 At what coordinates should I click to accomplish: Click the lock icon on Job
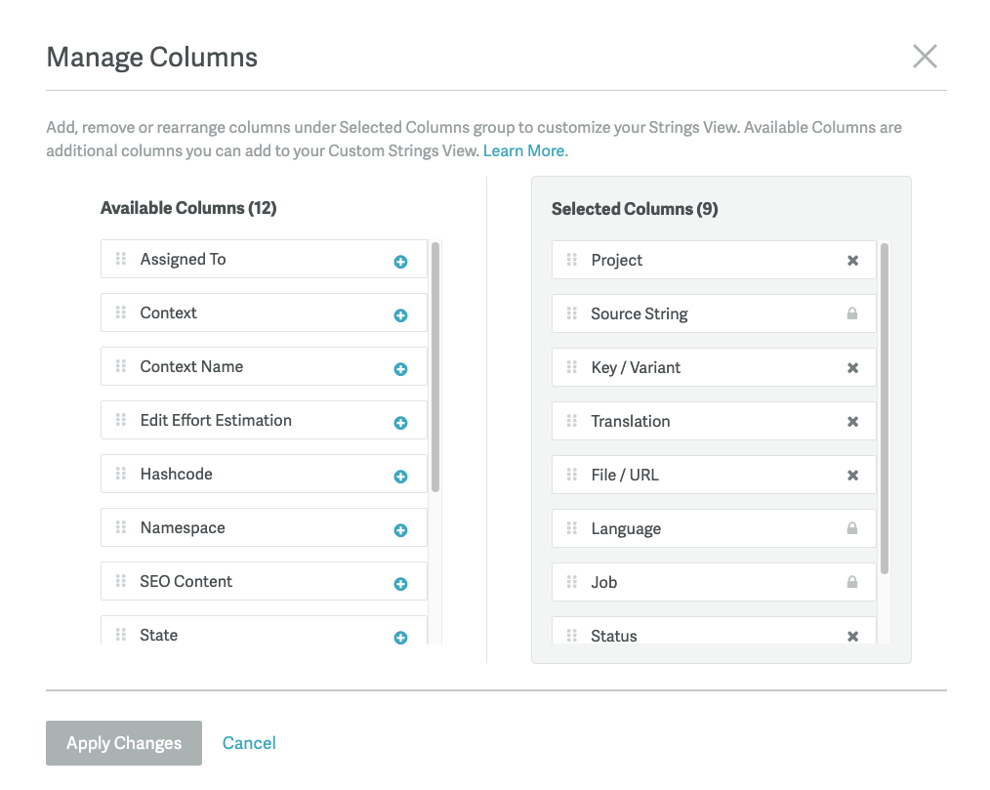[x=851, y=582]
